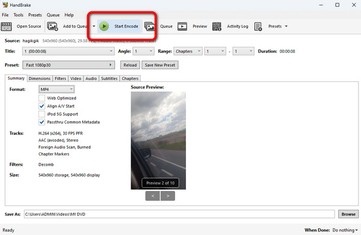Click the Decomb filter text
This screenshot has width=361, height=235.
point(46,164)
